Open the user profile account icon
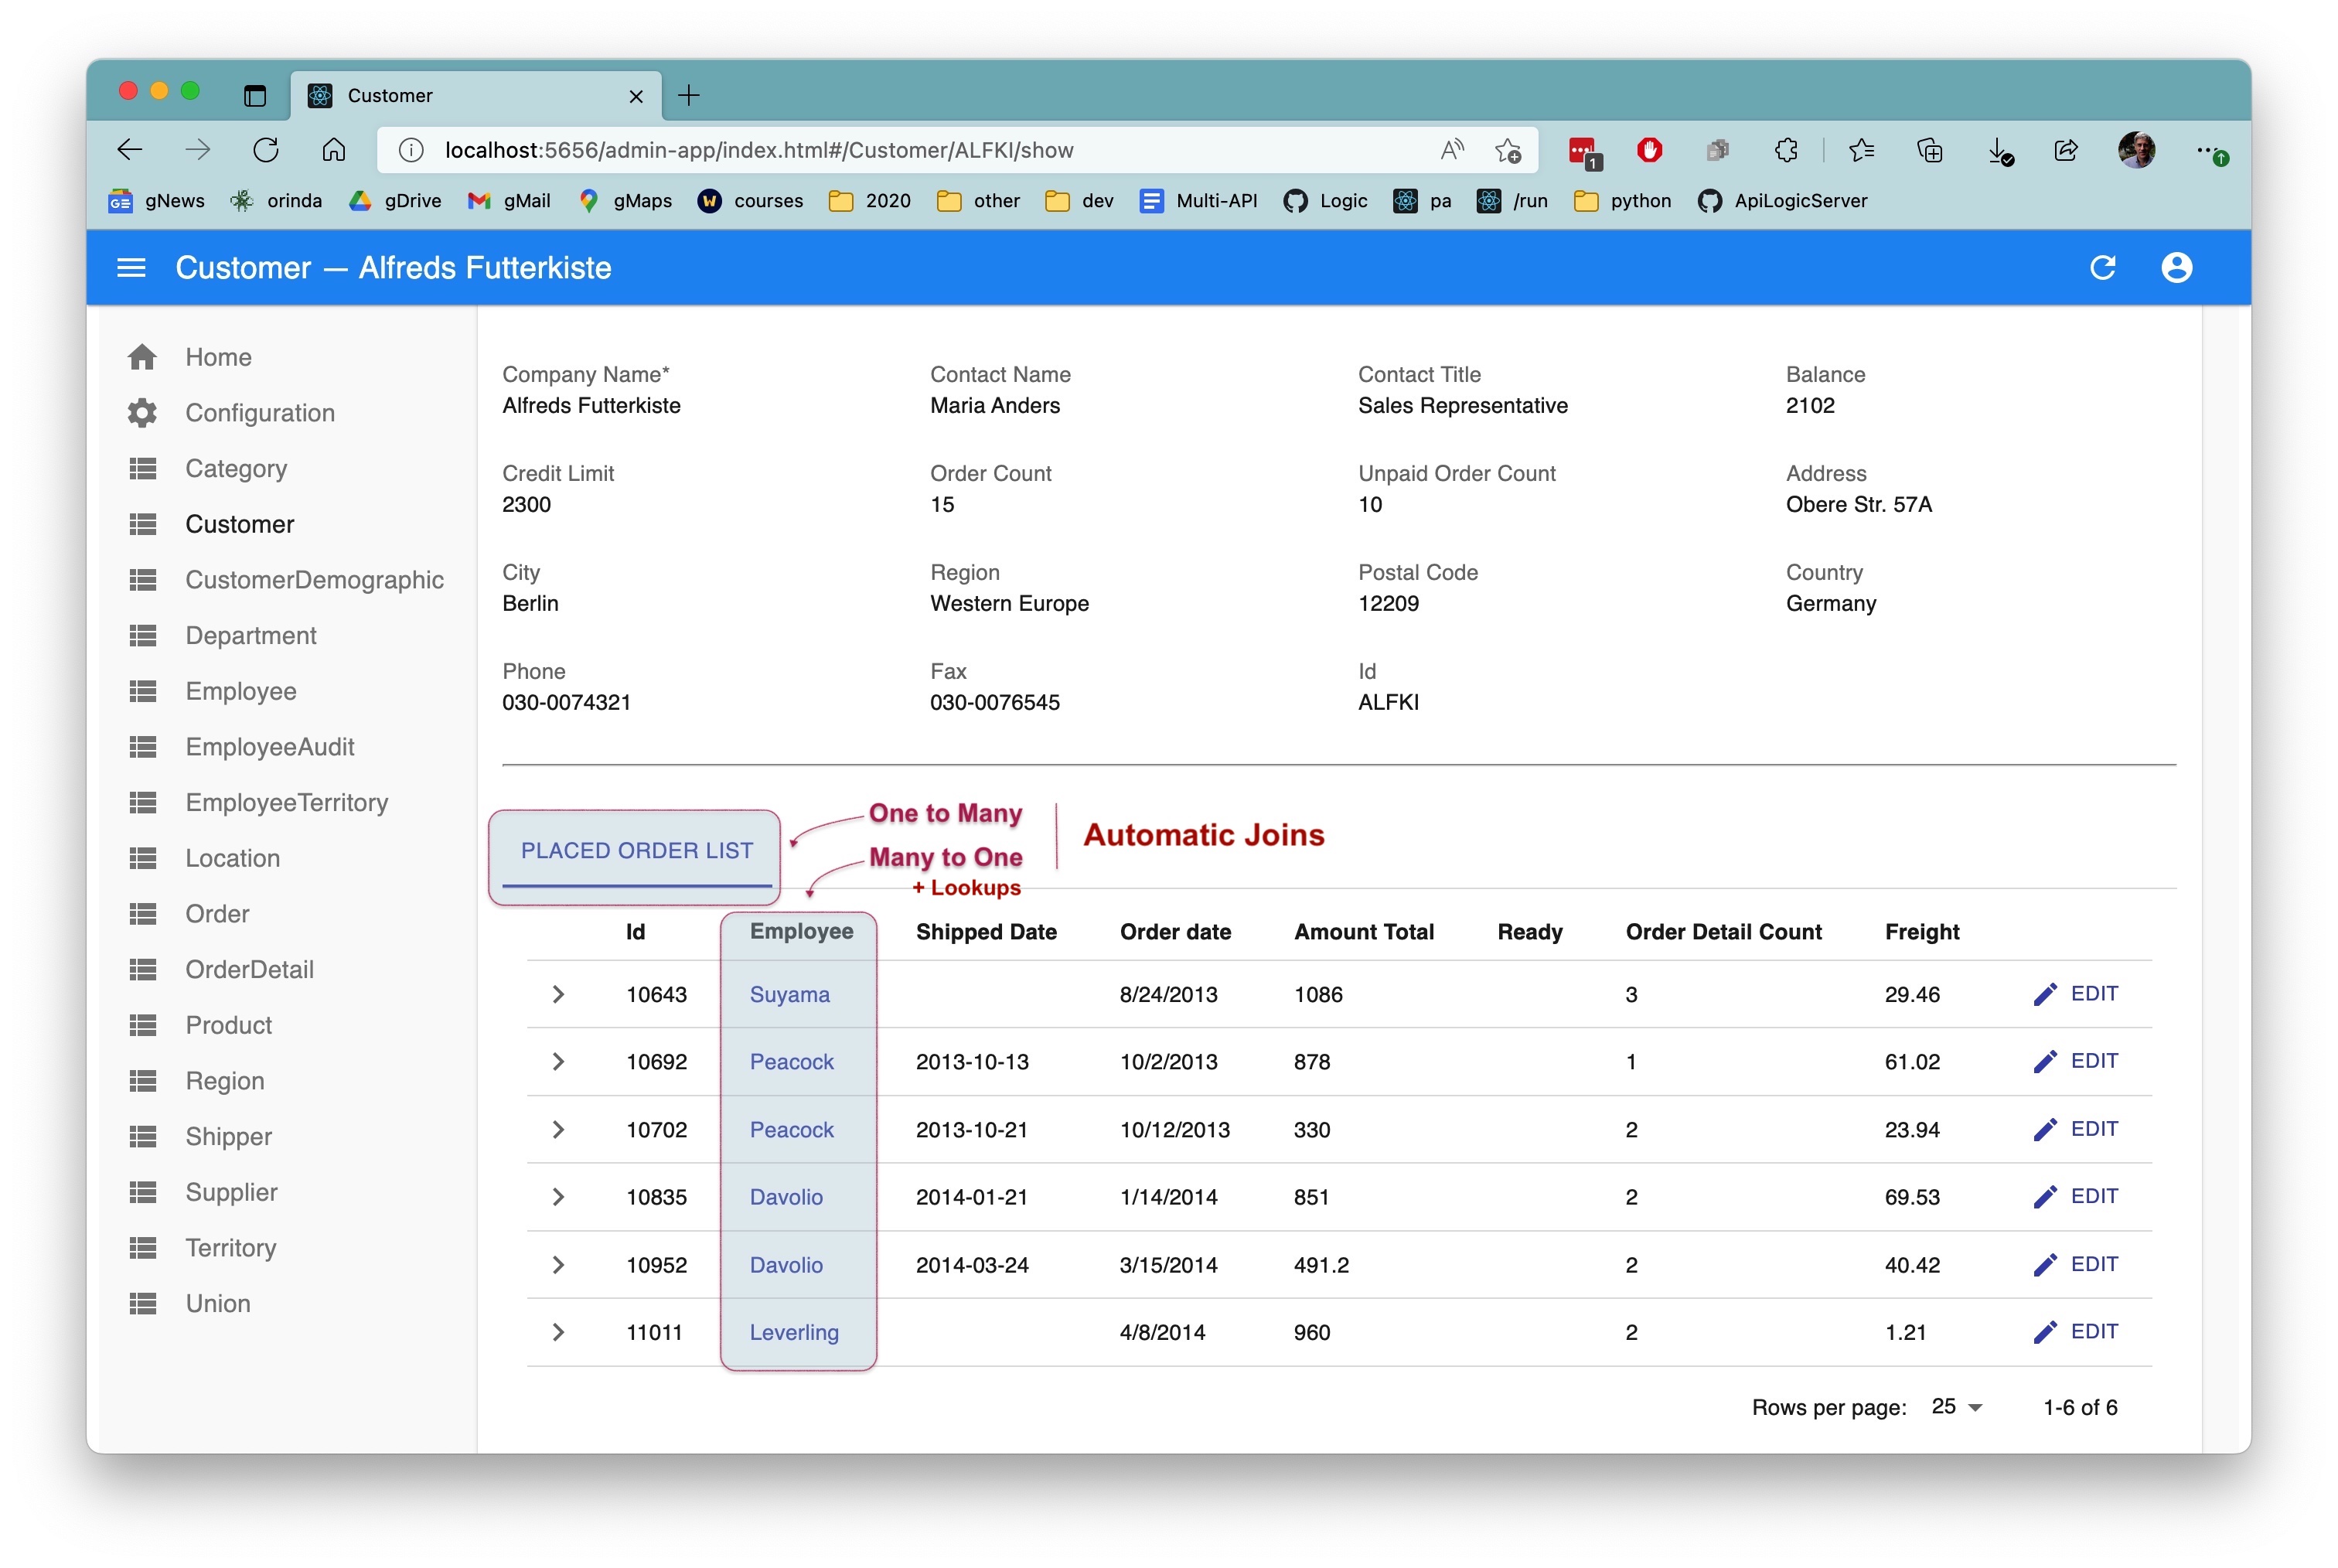This screenshot has width=2338, height=1568. (x=2176, y=268)
